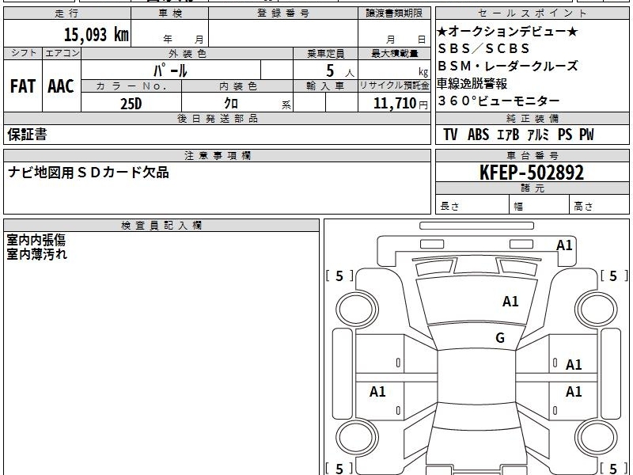Image resolution: width=633 pixels, height=475 pixels.
Task: Click the exterior color value パール
Action: click(170, 70)
